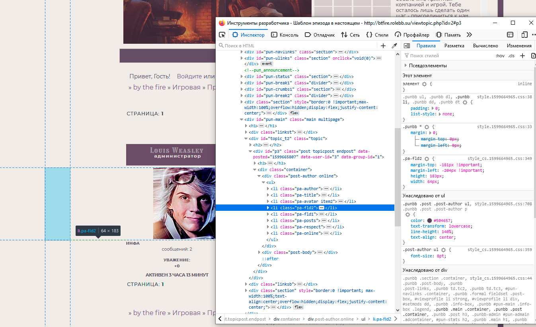Click the Поиск стилей filter field
Image resolution: width=536 pixels, height=327 pixels.
(x=448, y=56)
